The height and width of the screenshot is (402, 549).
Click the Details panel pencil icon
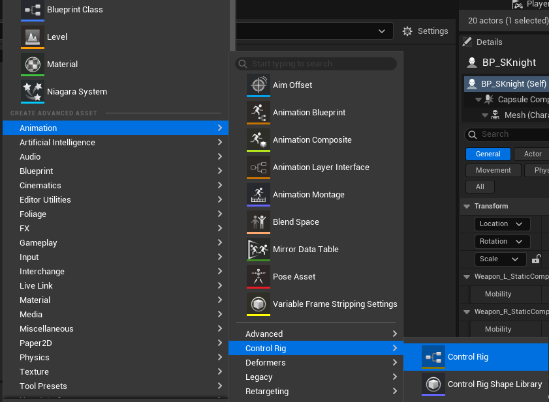467,42
